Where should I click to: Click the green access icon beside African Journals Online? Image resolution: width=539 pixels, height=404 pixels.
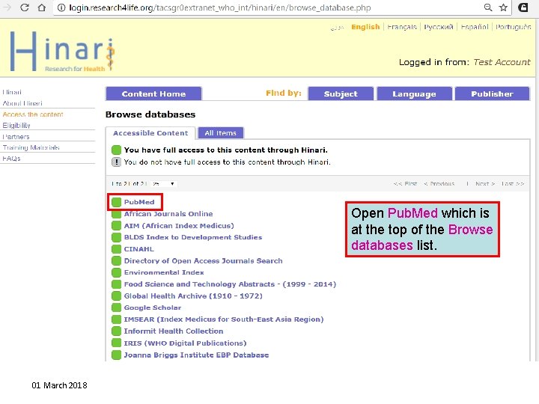pyautogui.click(x=117, y=214)
